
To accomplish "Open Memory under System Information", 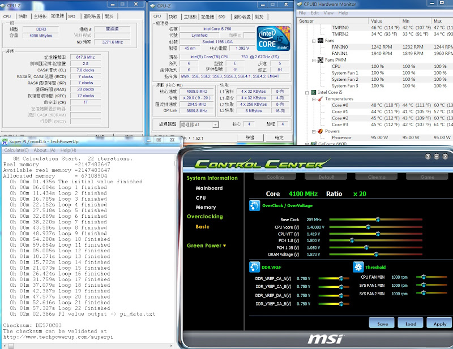I will click(206, 207).
